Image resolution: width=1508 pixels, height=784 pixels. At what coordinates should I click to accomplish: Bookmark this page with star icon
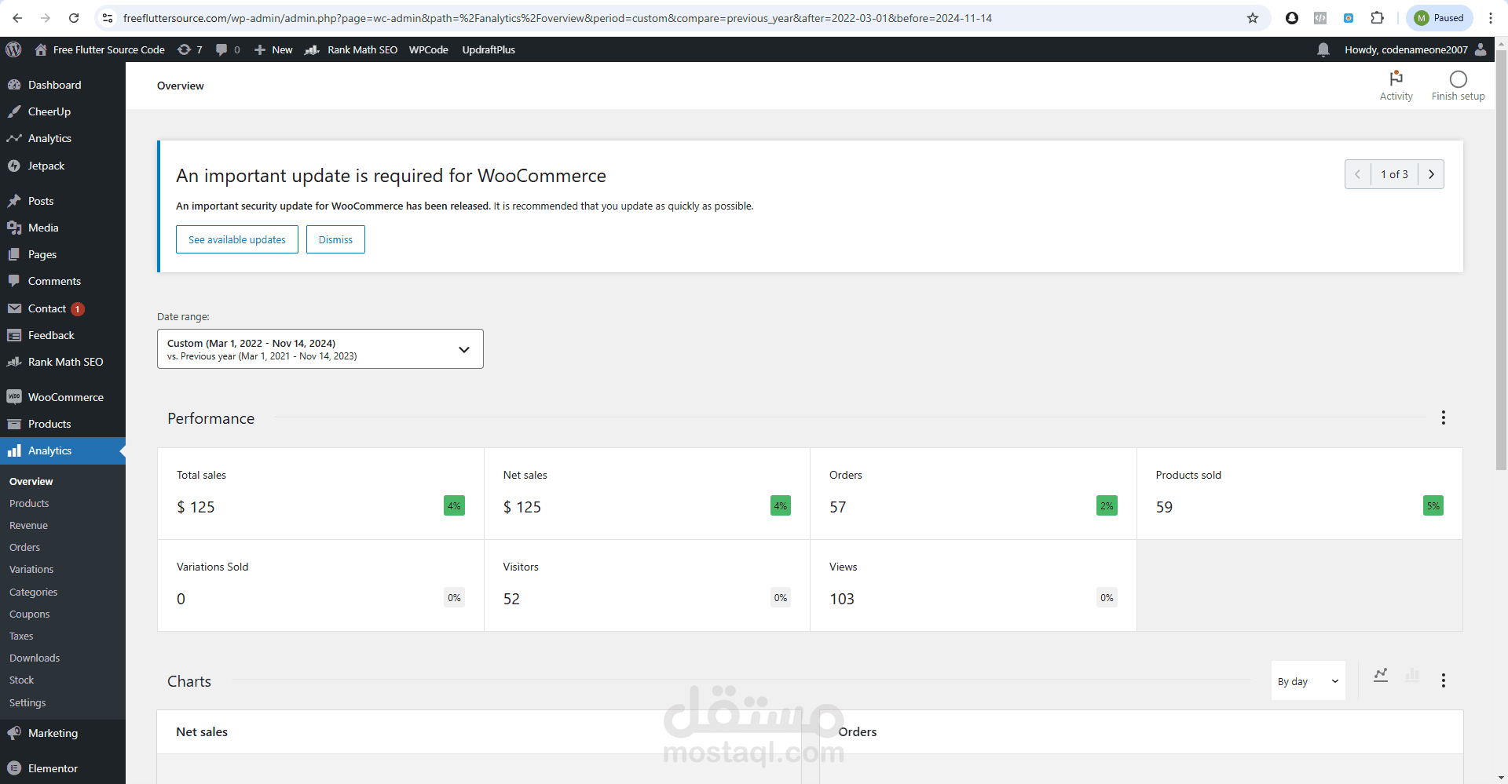pos(1253,18)
